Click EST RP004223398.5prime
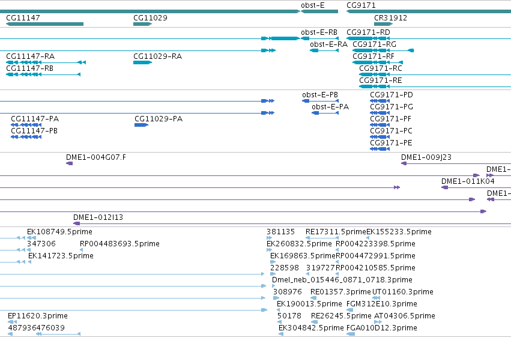511x337 pixels. pyautogui.click(x=337, y=250)
